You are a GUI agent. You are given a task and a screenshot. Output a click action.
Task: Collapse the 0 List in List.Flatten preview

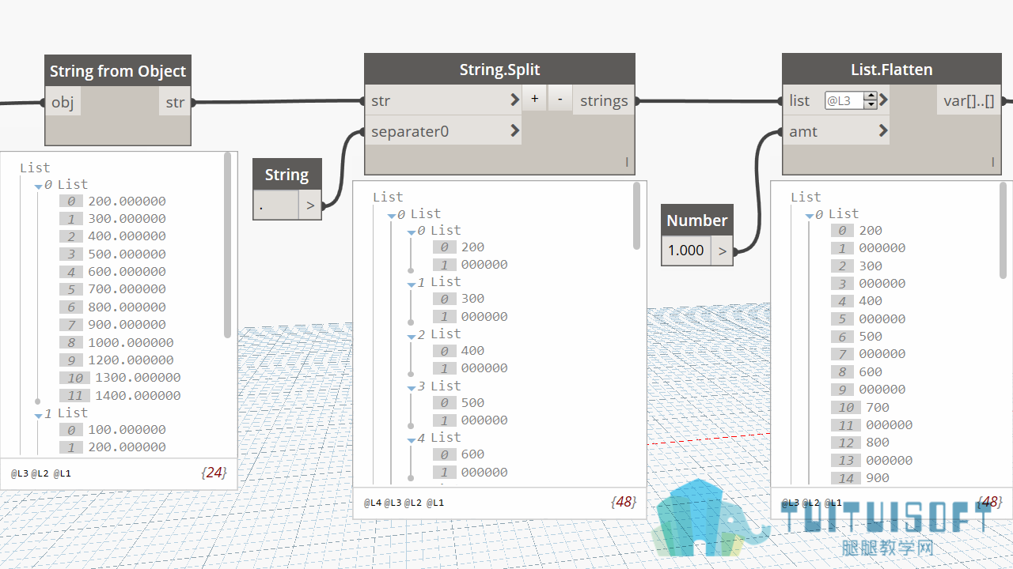point(810,216)
